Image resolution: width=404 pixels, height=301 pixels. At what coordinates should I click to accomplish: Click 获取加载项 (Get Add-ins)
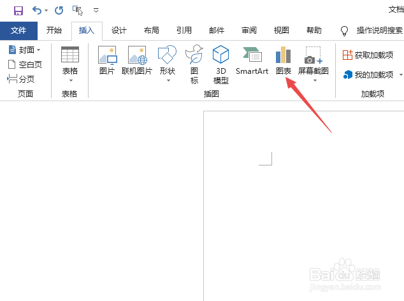point(368,55)
